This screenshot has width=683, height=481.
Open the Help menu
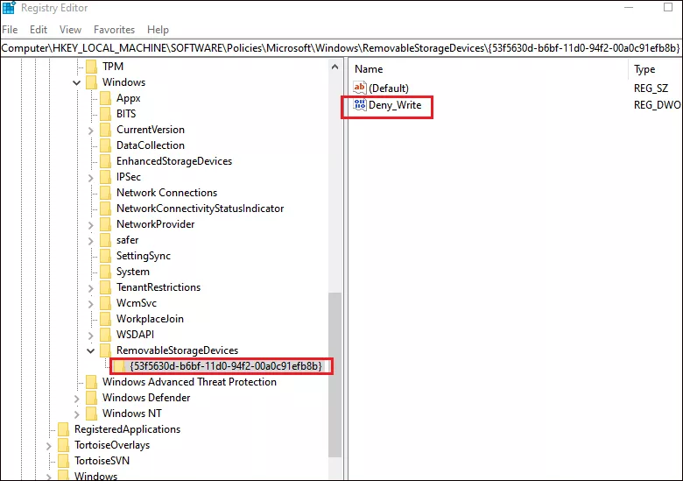158,30
